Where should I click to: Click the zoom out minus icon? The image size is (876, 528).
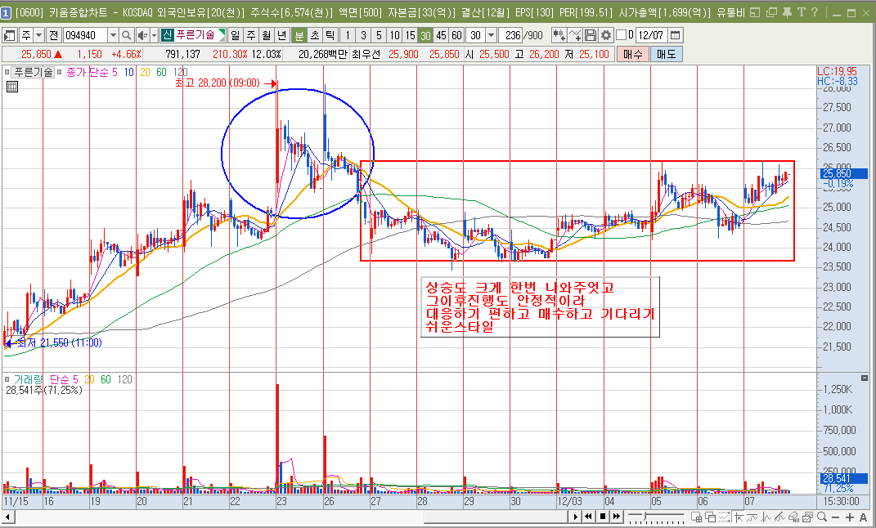click(x=836, y=517)
